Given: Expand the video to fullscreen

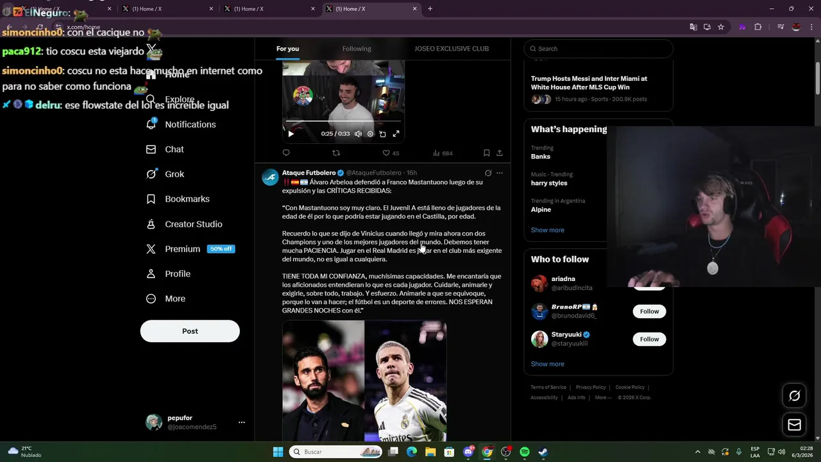Looking at the screenshot, I should click(x=396, y=134).
